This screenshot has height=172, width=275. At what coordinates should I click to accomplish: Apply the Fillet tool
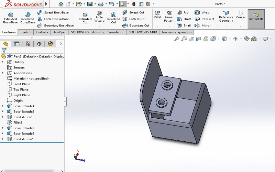click(158, 15)
